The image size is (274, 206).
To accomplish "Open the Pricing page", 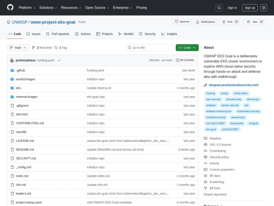I will 142,8.
